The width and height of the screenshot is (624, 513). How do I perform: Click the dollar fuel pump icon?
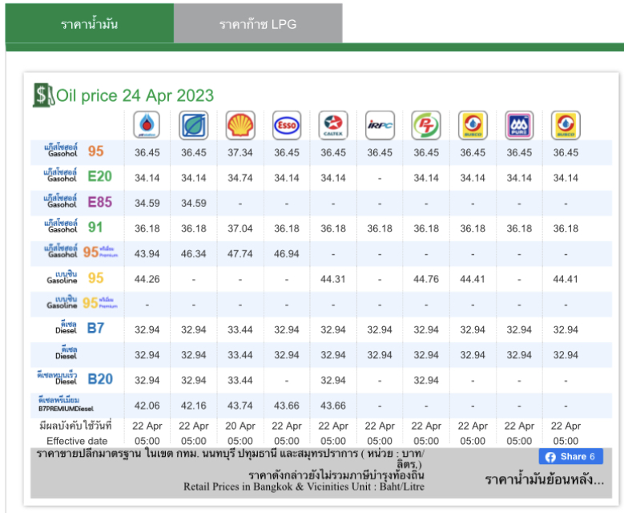pyautogui.click(x=43, y=95)
